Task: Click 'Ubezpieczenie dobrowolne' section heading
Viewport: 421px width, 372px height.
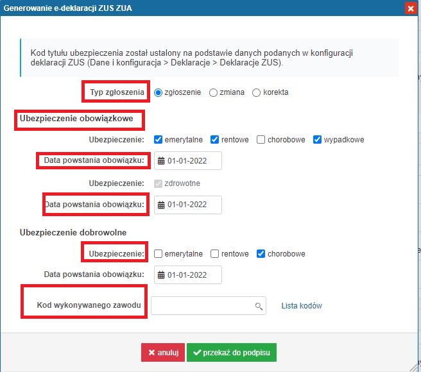Action: pos(73,232)
